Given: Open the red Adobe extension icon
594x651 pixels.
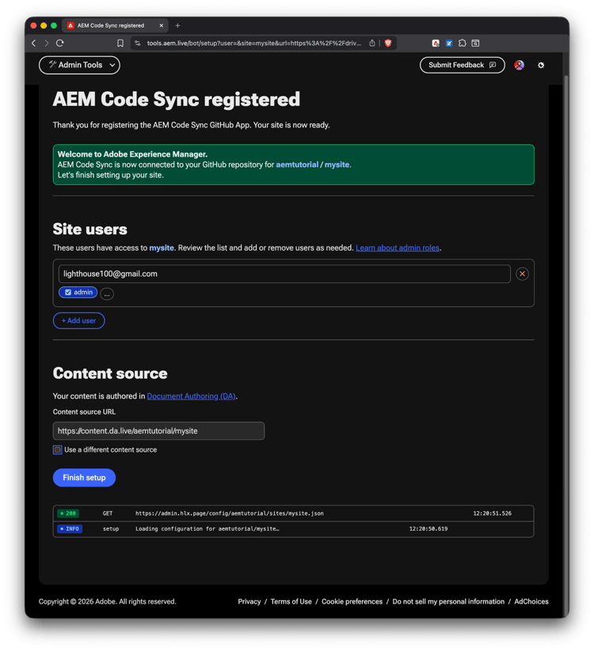Looking at the screenshot, I should pyautogui.click(x=436, y=44).
